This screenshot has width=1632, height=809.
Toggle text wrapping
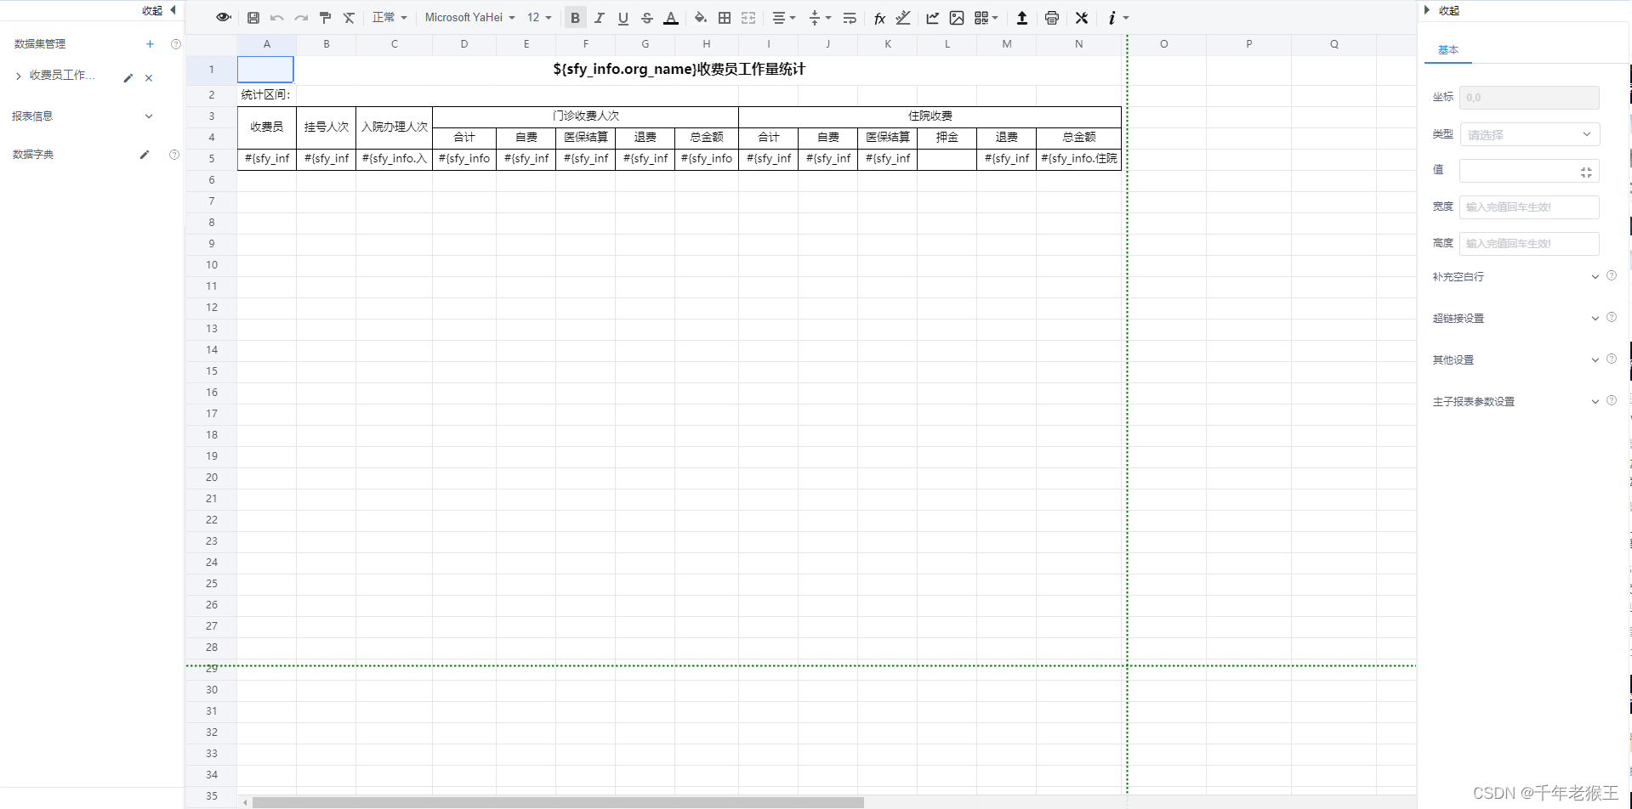click(x=850, y=17)
